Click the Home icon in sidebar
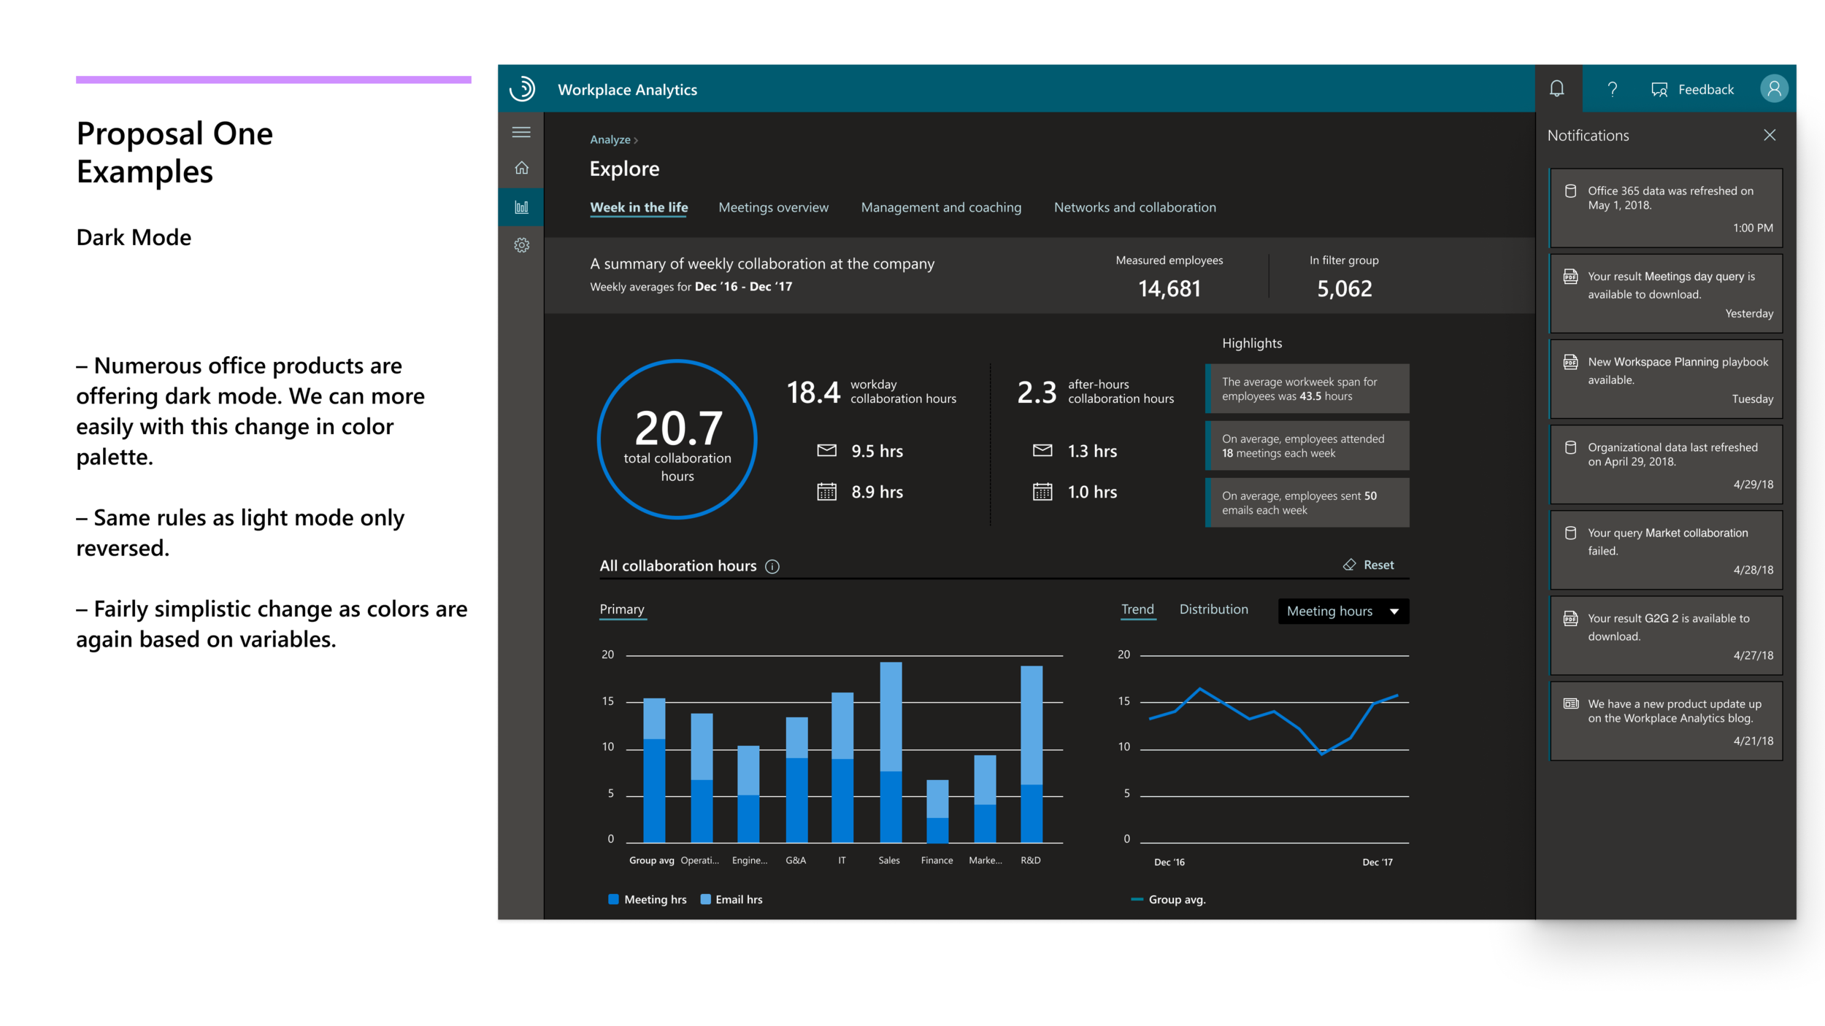This screenshot has height=1026, width=1825. (x=521, y=168)
